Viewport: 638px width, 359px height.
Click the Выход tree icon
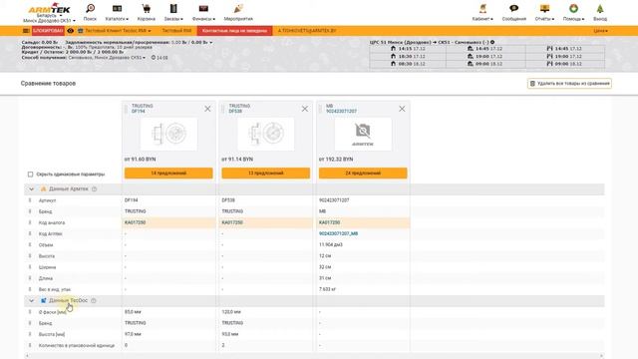point(600,9)
